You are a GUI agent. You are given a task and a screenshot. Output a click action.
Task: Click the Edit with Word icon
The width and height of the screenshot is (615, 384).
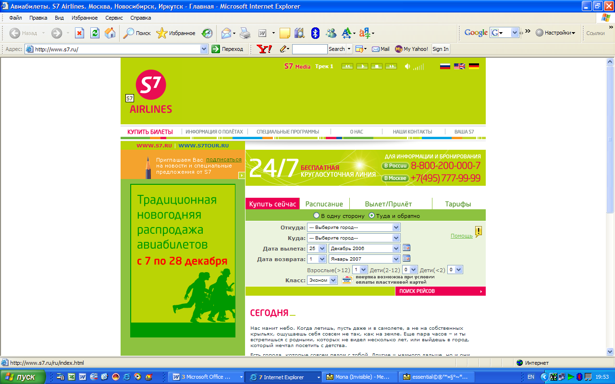click(x=263, y=33)
